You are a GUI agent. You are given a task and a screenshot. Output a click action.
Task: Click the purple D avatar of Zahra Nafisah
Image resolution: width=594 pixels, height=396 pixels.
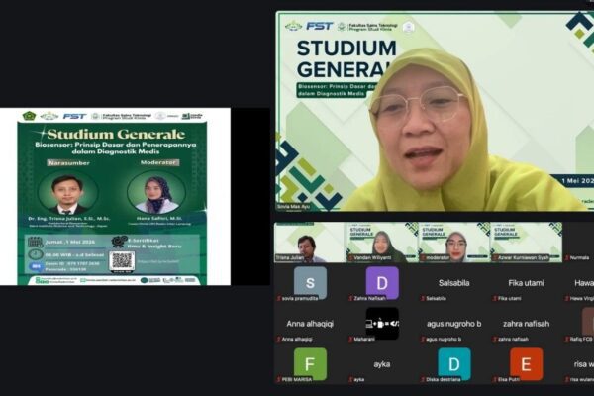point(382,283)
